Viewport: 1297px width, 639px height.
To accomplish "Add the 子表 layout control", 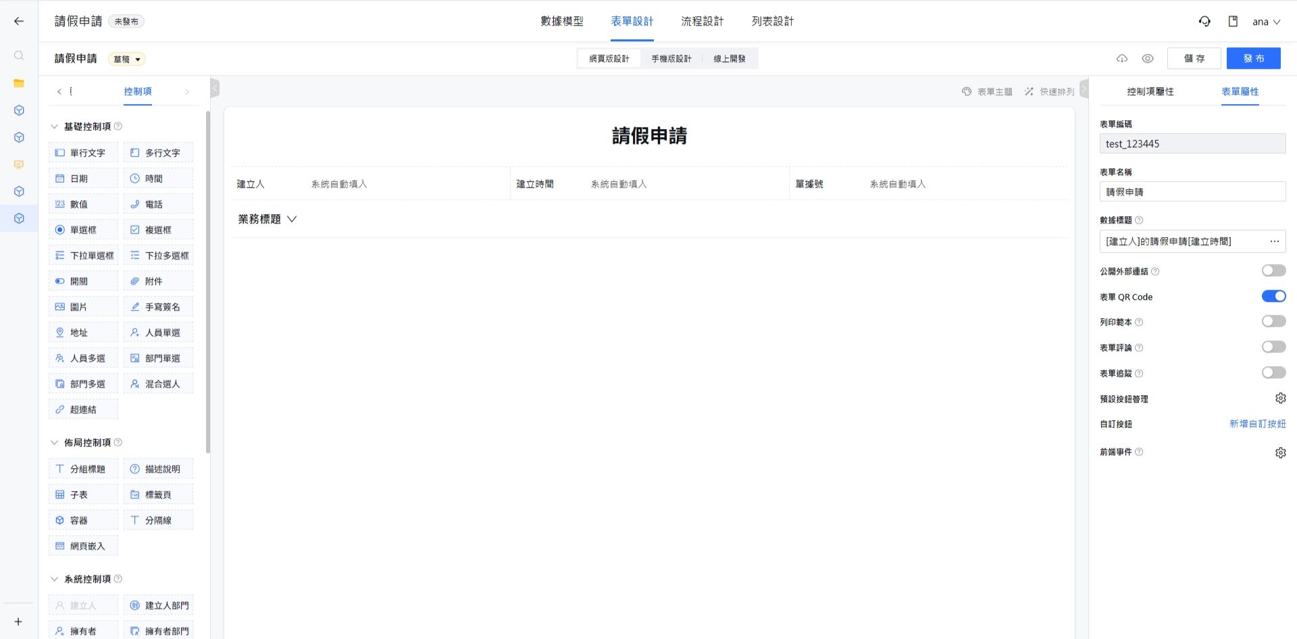I will click(x=83, y=494).
